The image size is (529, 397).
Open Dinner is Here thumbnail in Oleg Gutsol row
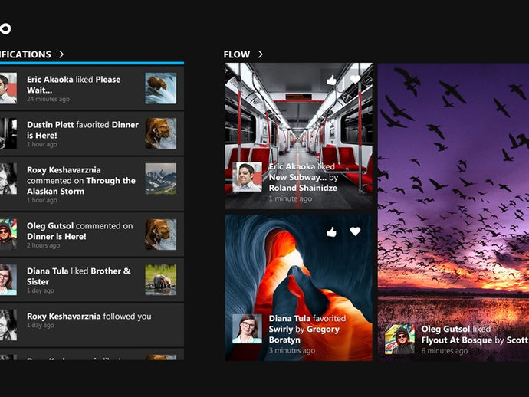(160, 235)
